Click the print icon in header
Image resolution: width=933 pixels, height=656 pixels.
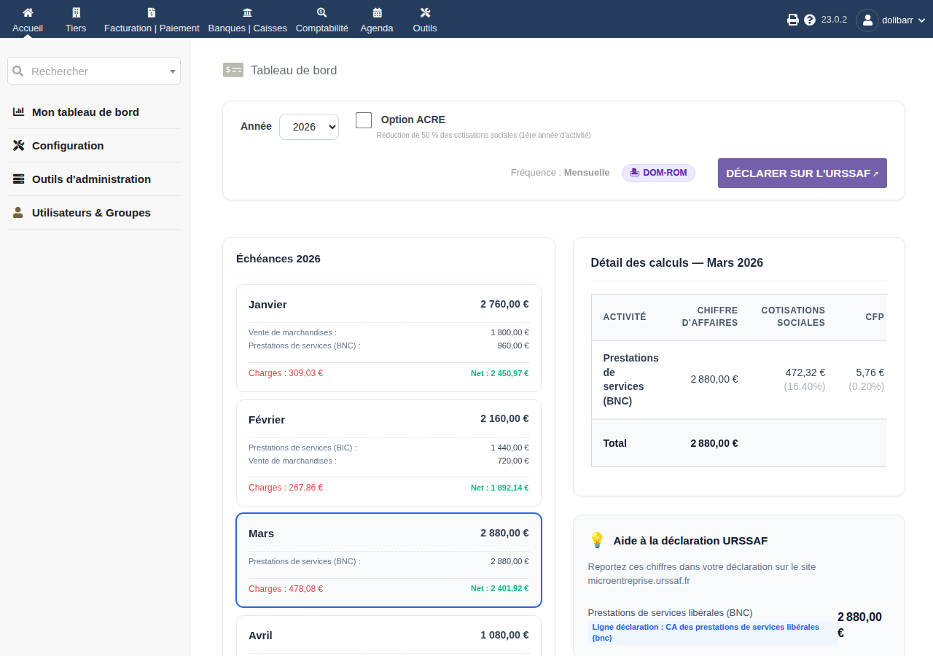[x=793, y=20]
